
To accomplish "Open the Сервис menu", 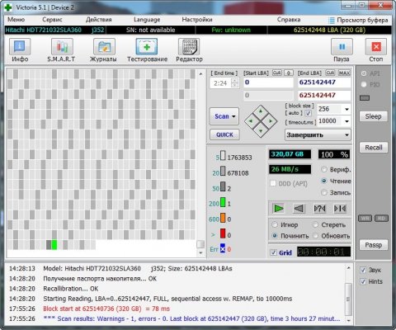I will click(x=52, y=20).
